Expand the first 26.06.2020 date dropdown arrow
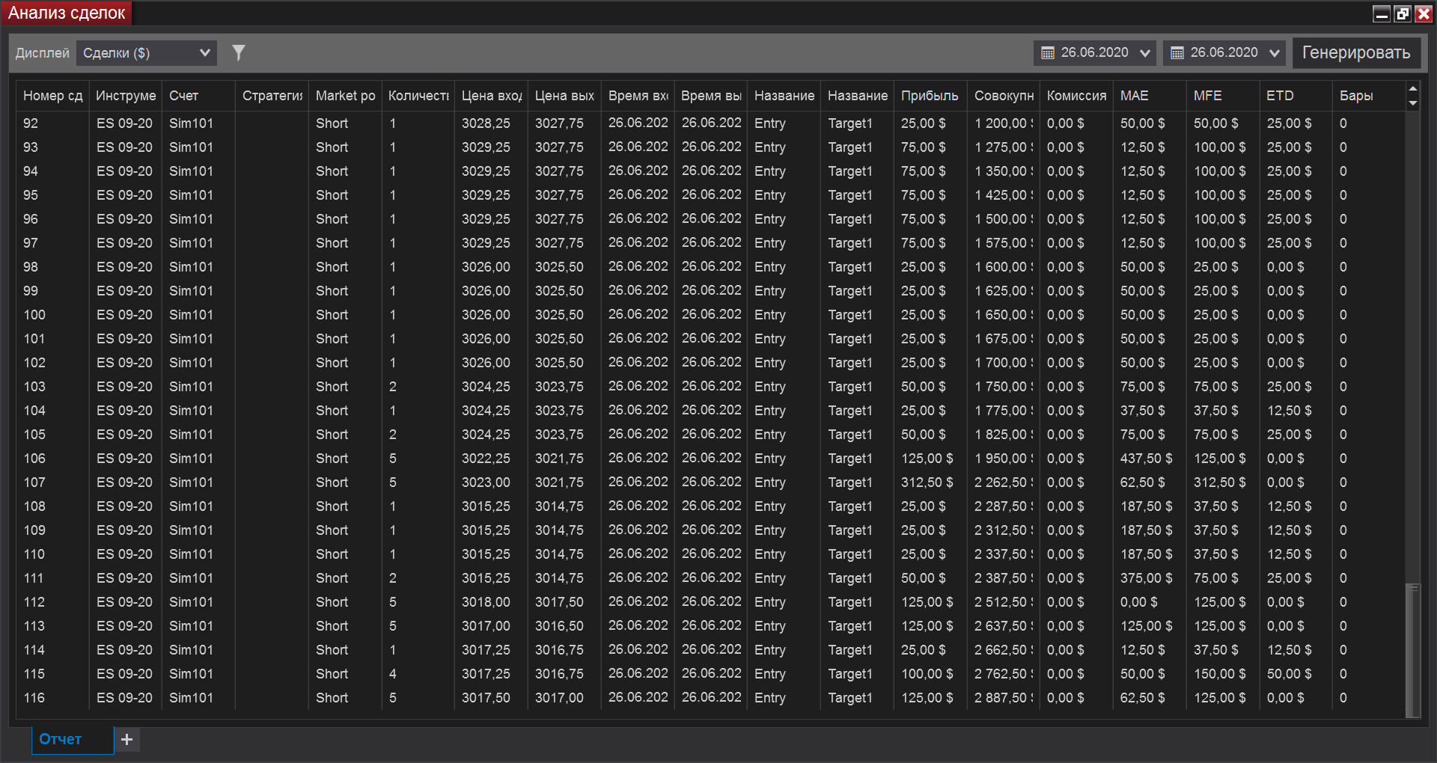The height and width of the screenshot is (763, 1437). [x=1144, y=53]
